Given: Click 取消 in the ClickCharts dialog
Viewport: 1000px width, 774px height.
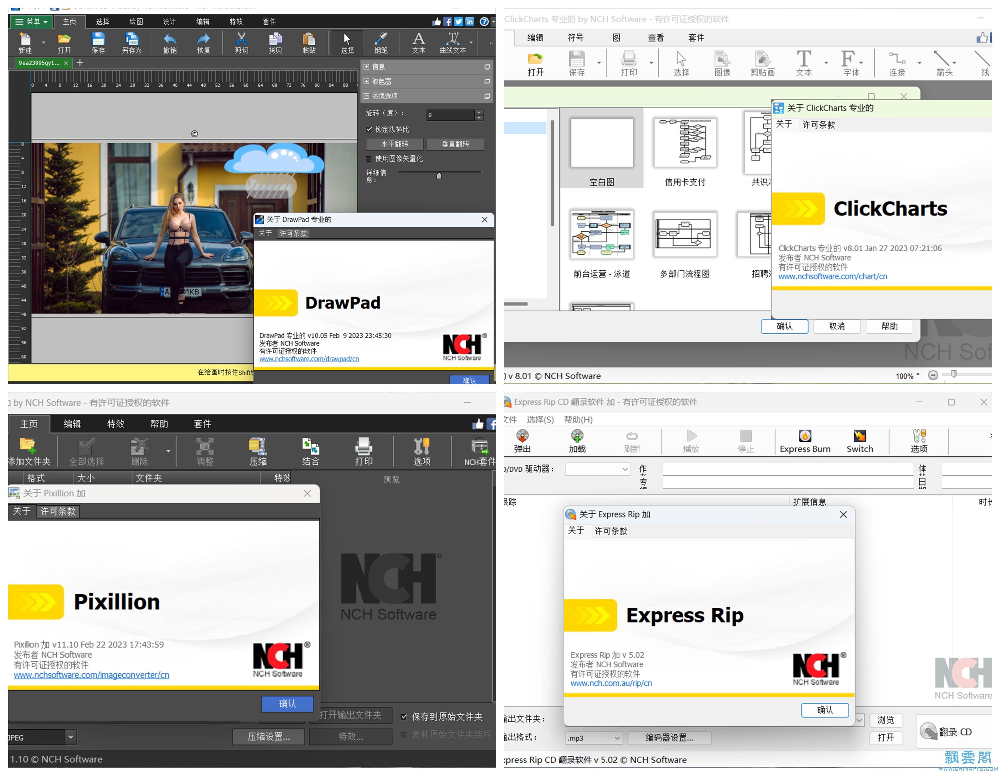Looking at the screenshot, I should pyautogui.click(x=837, y=326).
